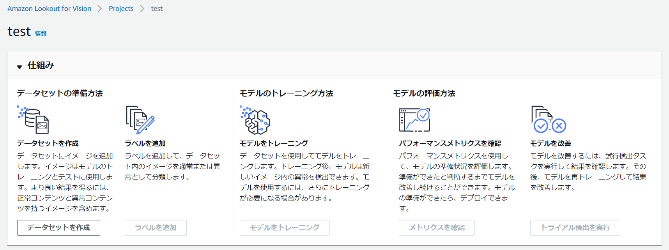Click the モデルのトレーニング方法 heading
669x250 pixels.
[x=287, y=93]
